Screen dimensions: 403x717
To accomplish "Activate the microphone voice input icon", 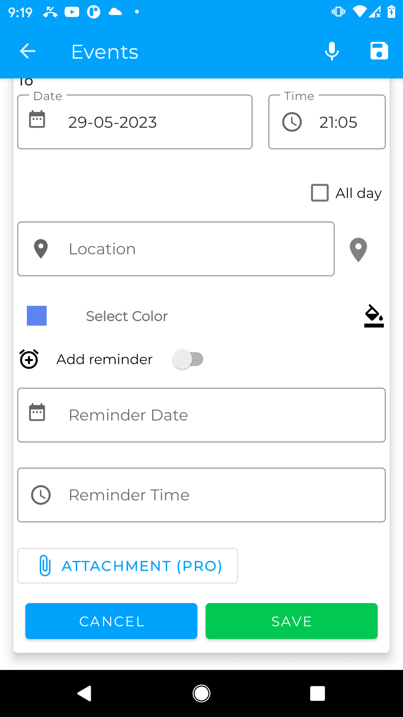I will [x=332, y=51].
